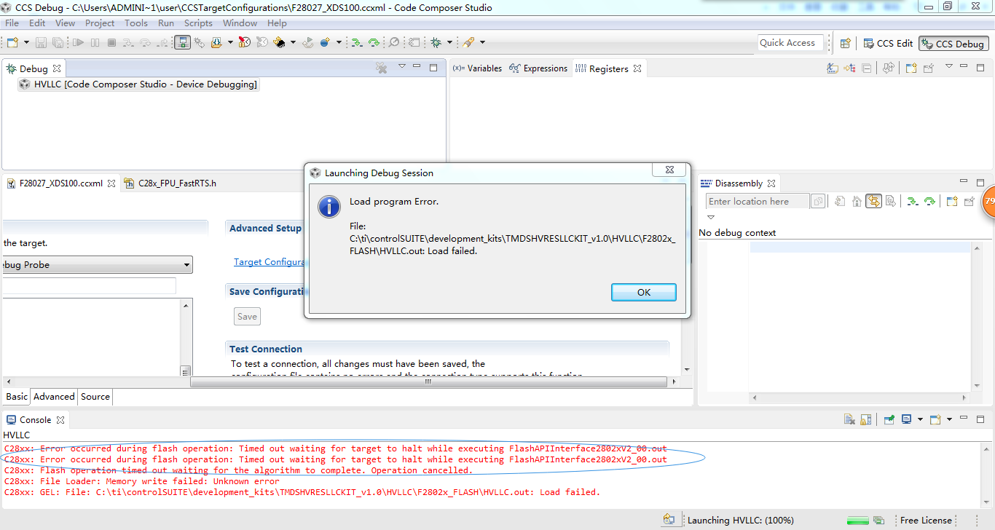
Task: Click the Disassembly refresh view icon
Action: click(839, 201)
